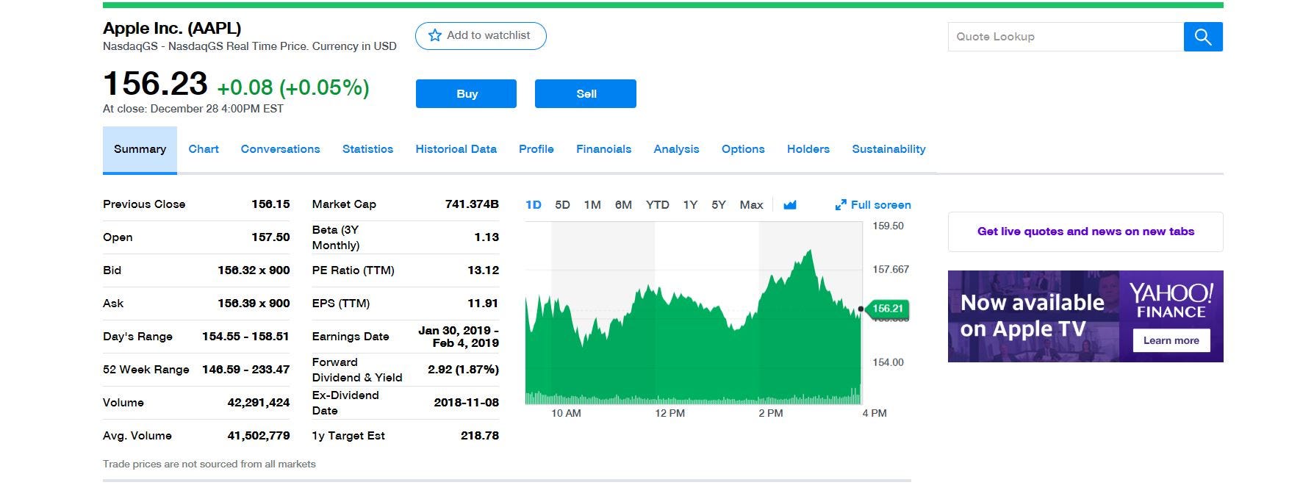Click 'Trade prices are not sourced' disclaimer
1314x488 pixels.
point(209,464)
